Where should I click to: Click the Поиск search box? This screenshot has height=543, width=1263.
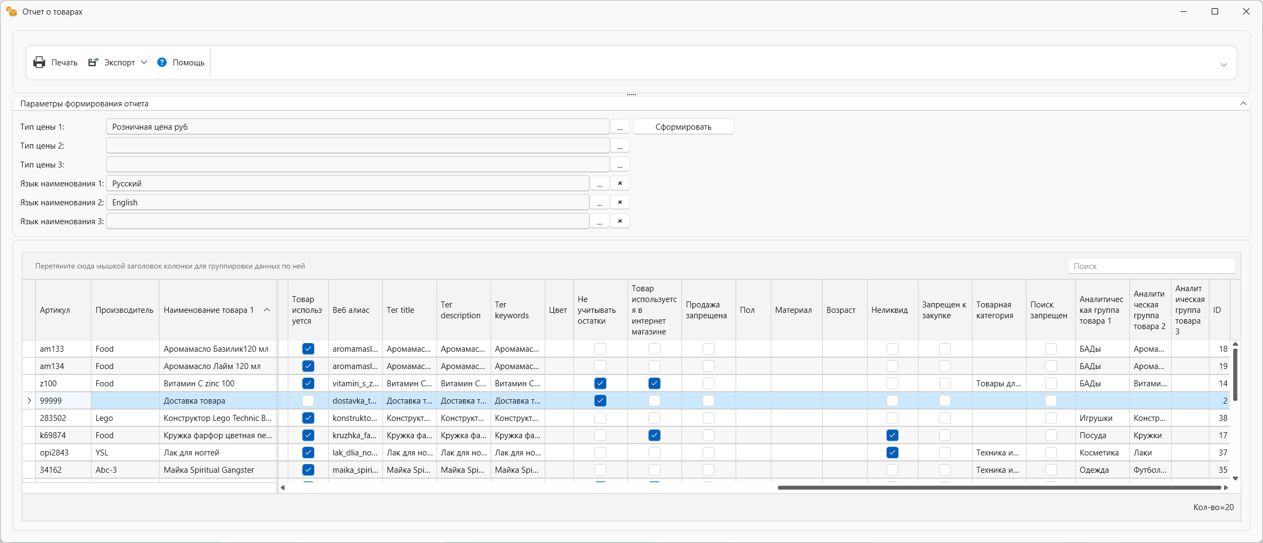(x=1151, y=266)
